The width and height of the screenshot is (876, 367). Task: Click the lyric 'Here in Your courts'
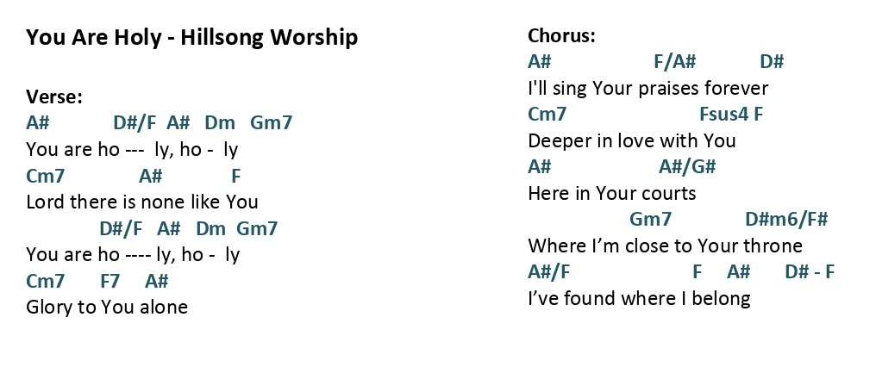click(x=612, y=193)
